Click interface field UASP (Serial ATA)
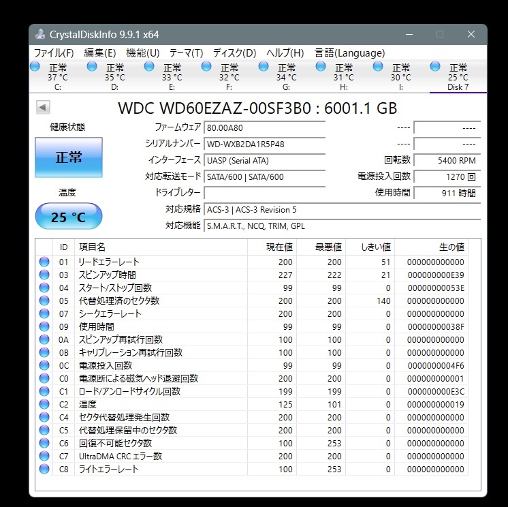Viewport: 508px width, 507px height. [x=265, y=160]
